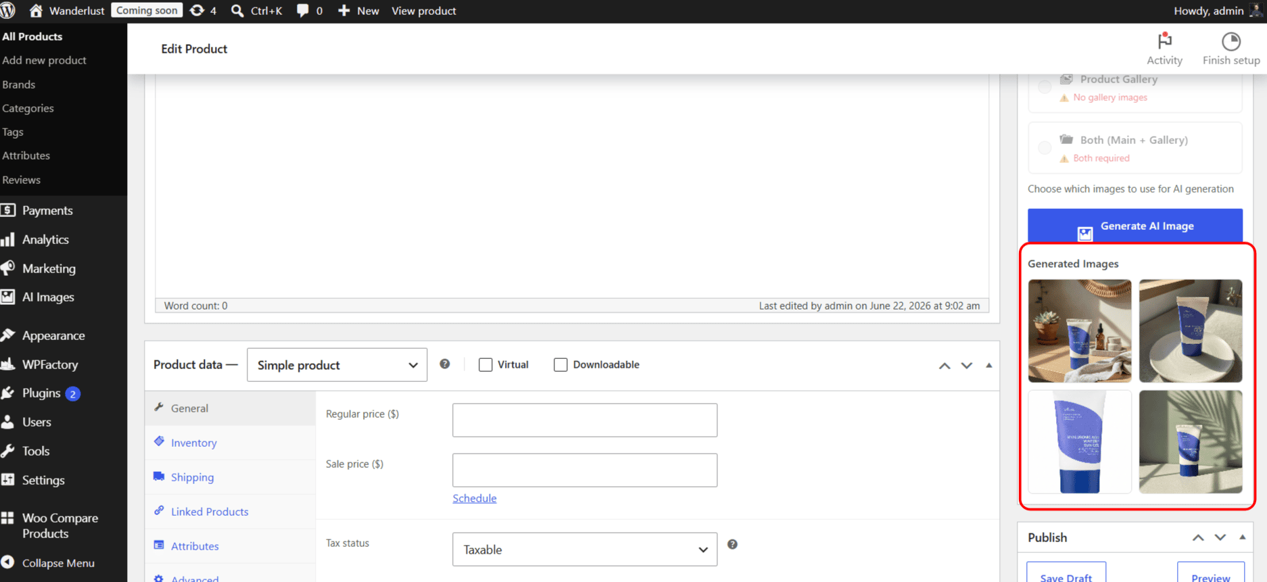Check the Virtual checkbox

coord(485,364)
